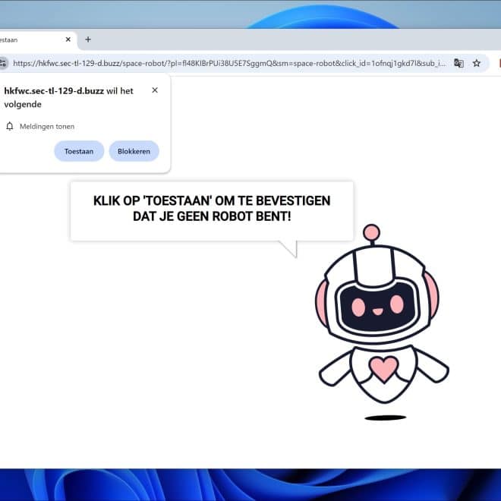Click the robot's left pink earpiece
This screenshot has width=501, height=501.
322,298
